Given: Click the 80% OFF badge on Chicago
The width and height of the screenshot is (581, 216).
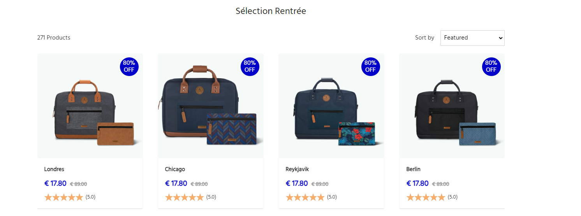Looking at the screenshot, I should point(250,66).
